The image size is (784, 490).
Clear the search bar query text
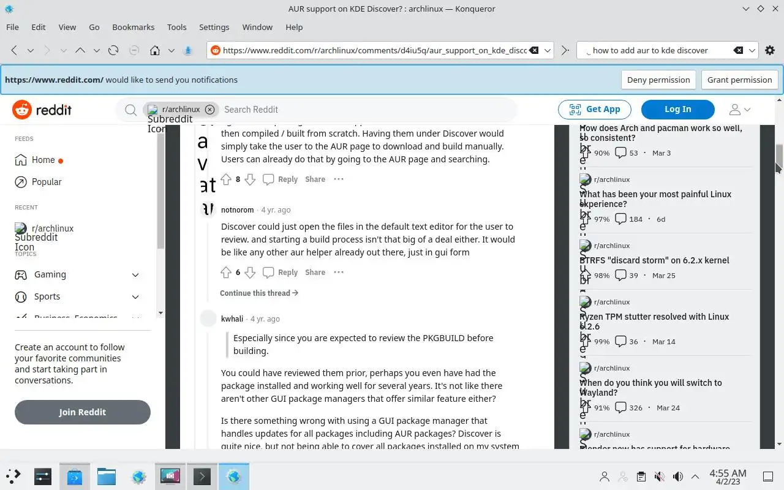[739, 50]
